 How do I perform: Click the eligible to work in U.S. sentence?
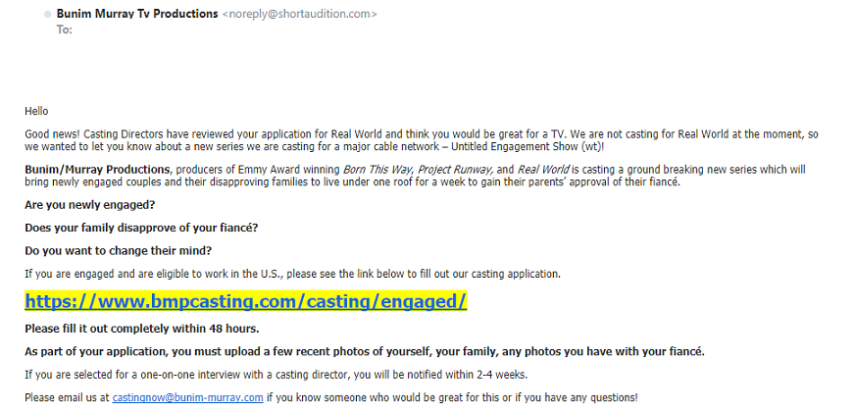(293, 274)
